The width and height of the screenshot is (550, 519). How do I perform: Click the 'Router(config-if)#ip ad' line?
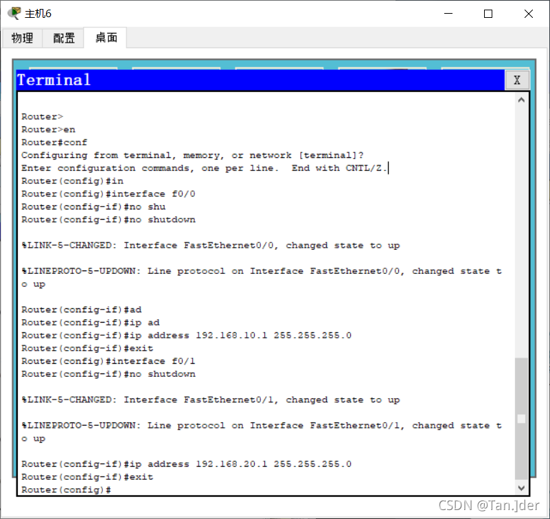tap(91, 322)
